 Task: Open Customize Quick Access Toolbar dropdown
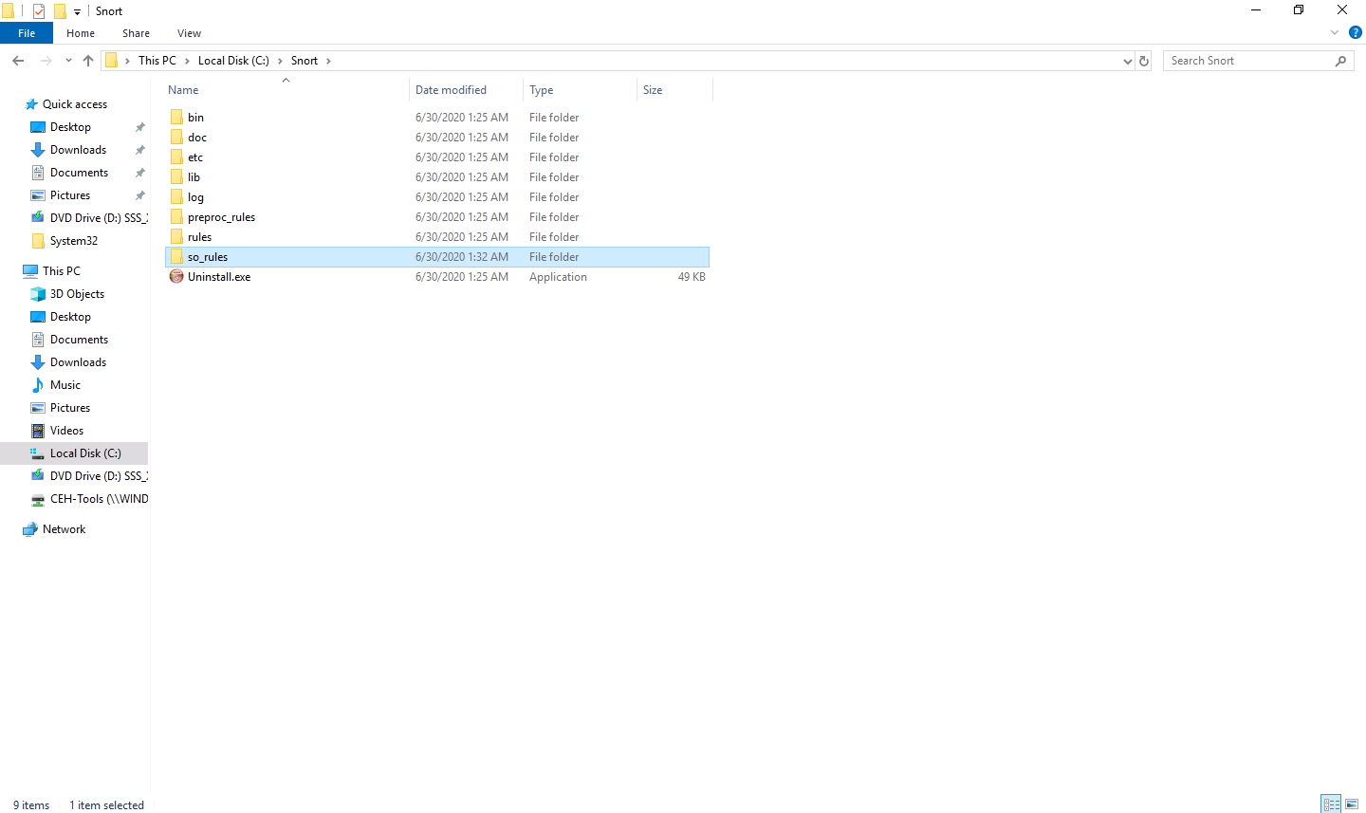tap(78, 11)
